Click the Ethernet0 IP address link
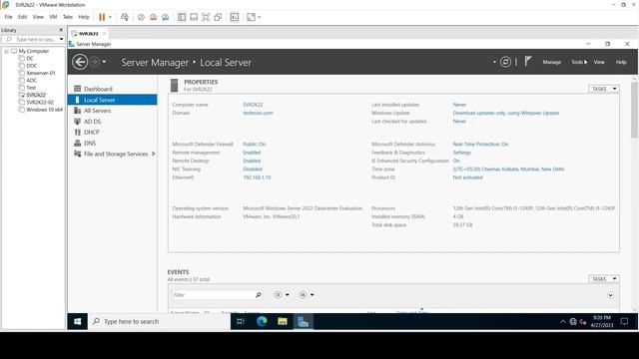This screenshot has width=639, height=359. (x=257, y=178)
